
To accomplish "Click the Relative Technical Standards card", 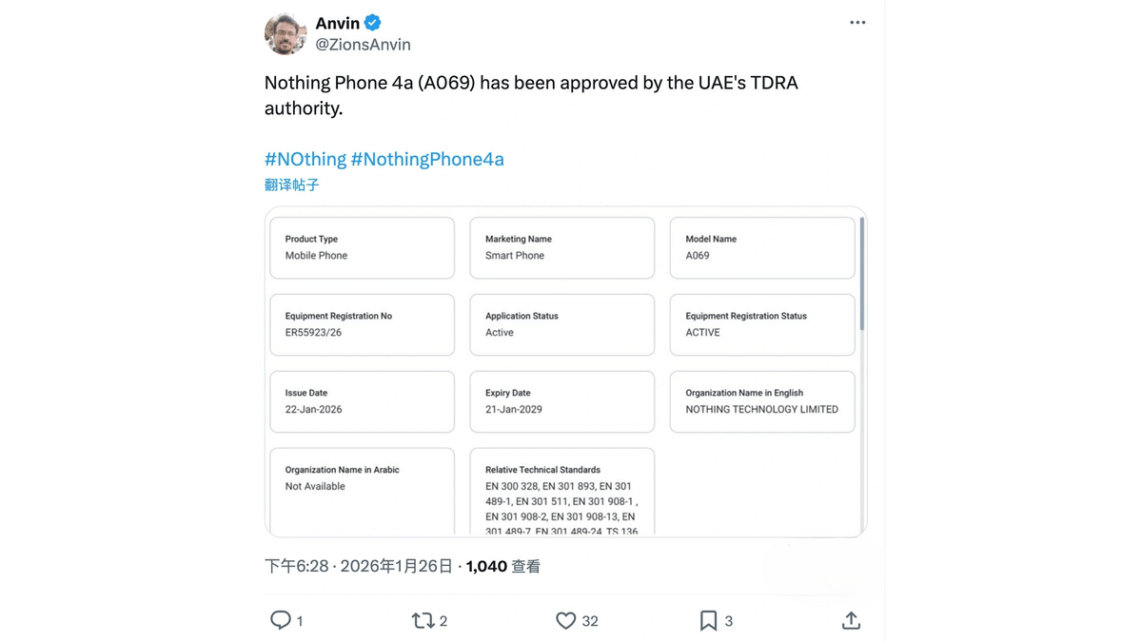I will coord(561,491).
